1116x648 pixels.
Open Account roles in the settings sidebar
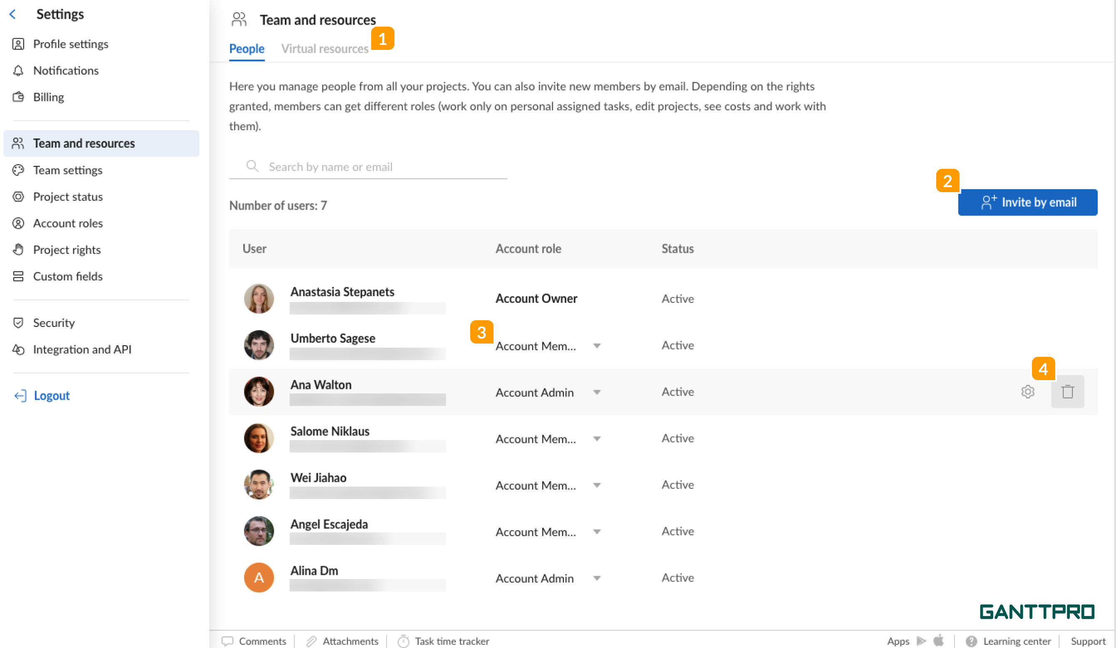[68, 223]
